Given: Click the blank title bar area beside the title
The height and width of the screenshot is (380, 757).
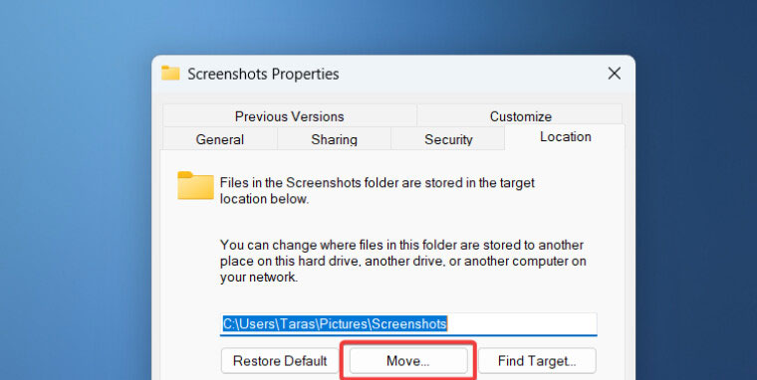Looking at the screenshot, I should [471, 74].
